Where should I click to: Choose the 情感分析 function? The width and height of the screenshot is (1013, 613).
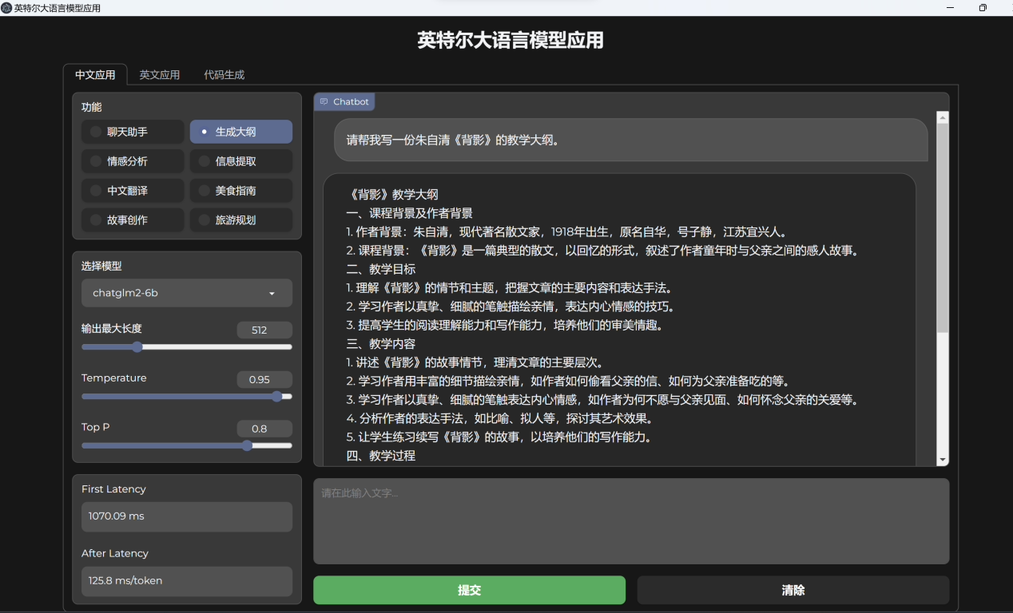[133, 161]
